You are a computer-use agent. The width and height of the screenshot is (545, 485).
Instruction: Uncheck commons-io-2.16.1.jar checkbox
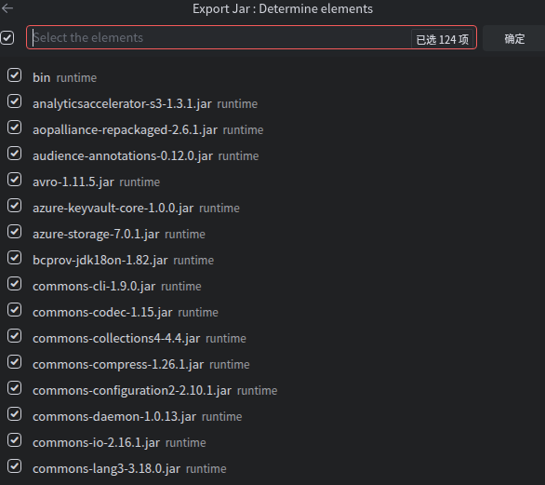pyautogui.click(x=15, y=440)
